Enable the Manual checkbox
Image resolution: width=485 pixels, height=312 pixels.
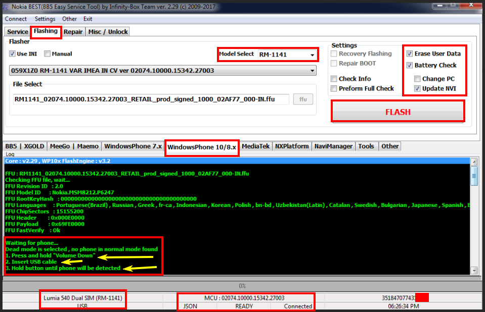48,54
